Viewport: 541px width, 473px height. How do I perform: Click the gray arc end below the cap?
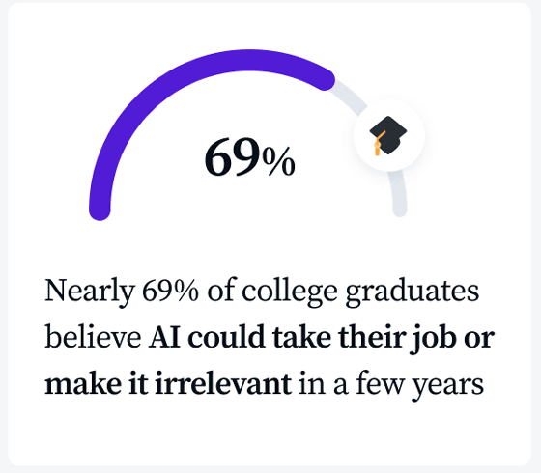tap(399, 195)
